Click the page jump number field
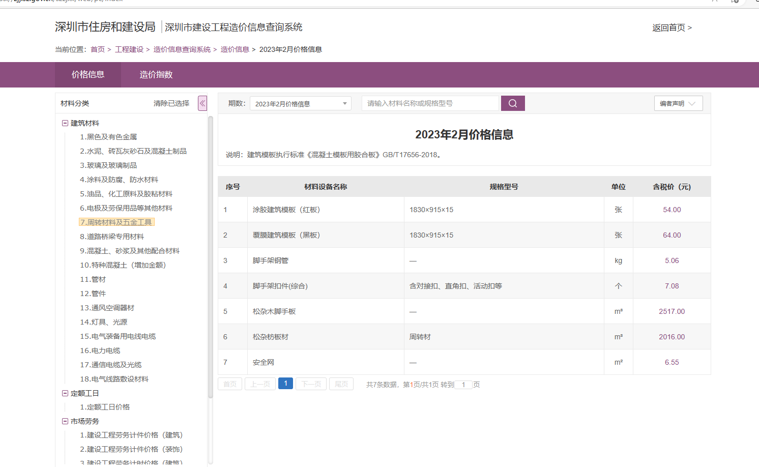Viewport: 759px width, 467px height. point(463,385)
